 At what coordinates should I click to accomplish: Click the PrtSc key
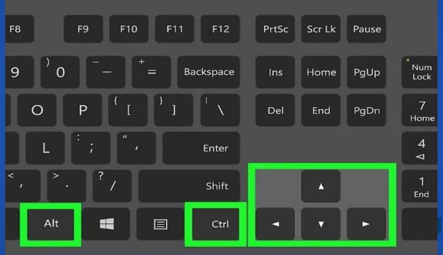275,29
